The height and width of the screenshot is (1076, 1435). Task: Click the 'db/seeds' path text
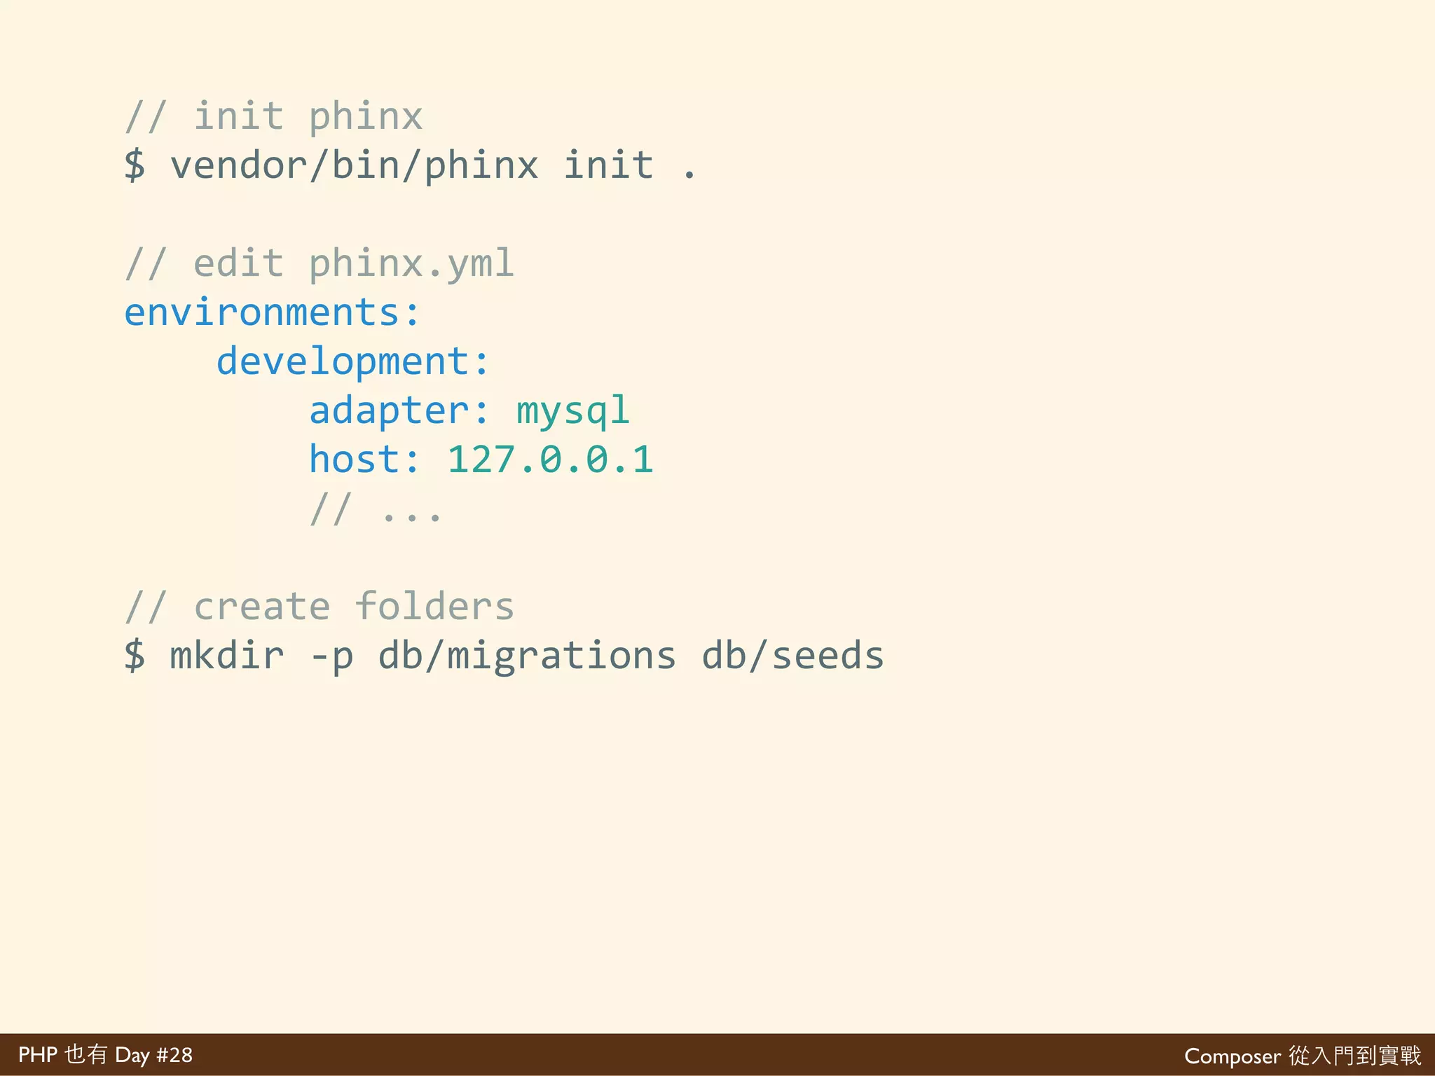(x=792, y=656)
